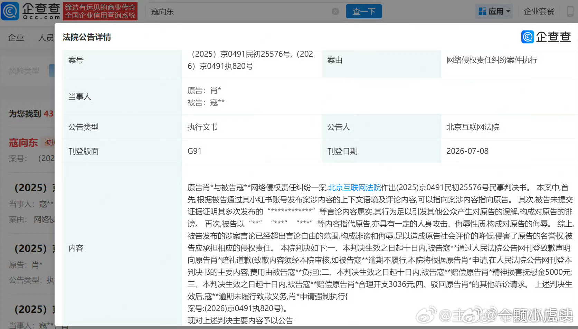Switch to the 人员 tab
This screenshot has width=578, height=329.
46,38
